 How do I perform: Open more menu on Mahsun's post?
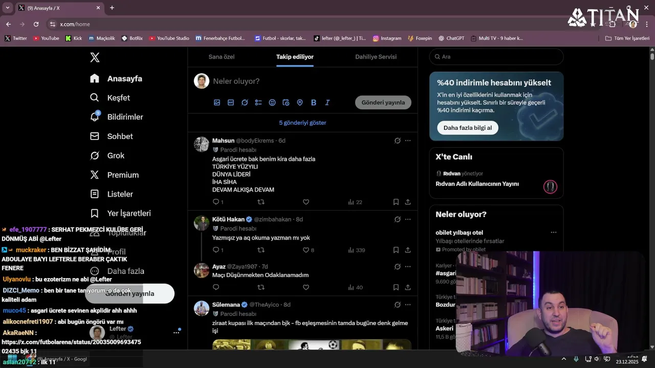(408, 141)
